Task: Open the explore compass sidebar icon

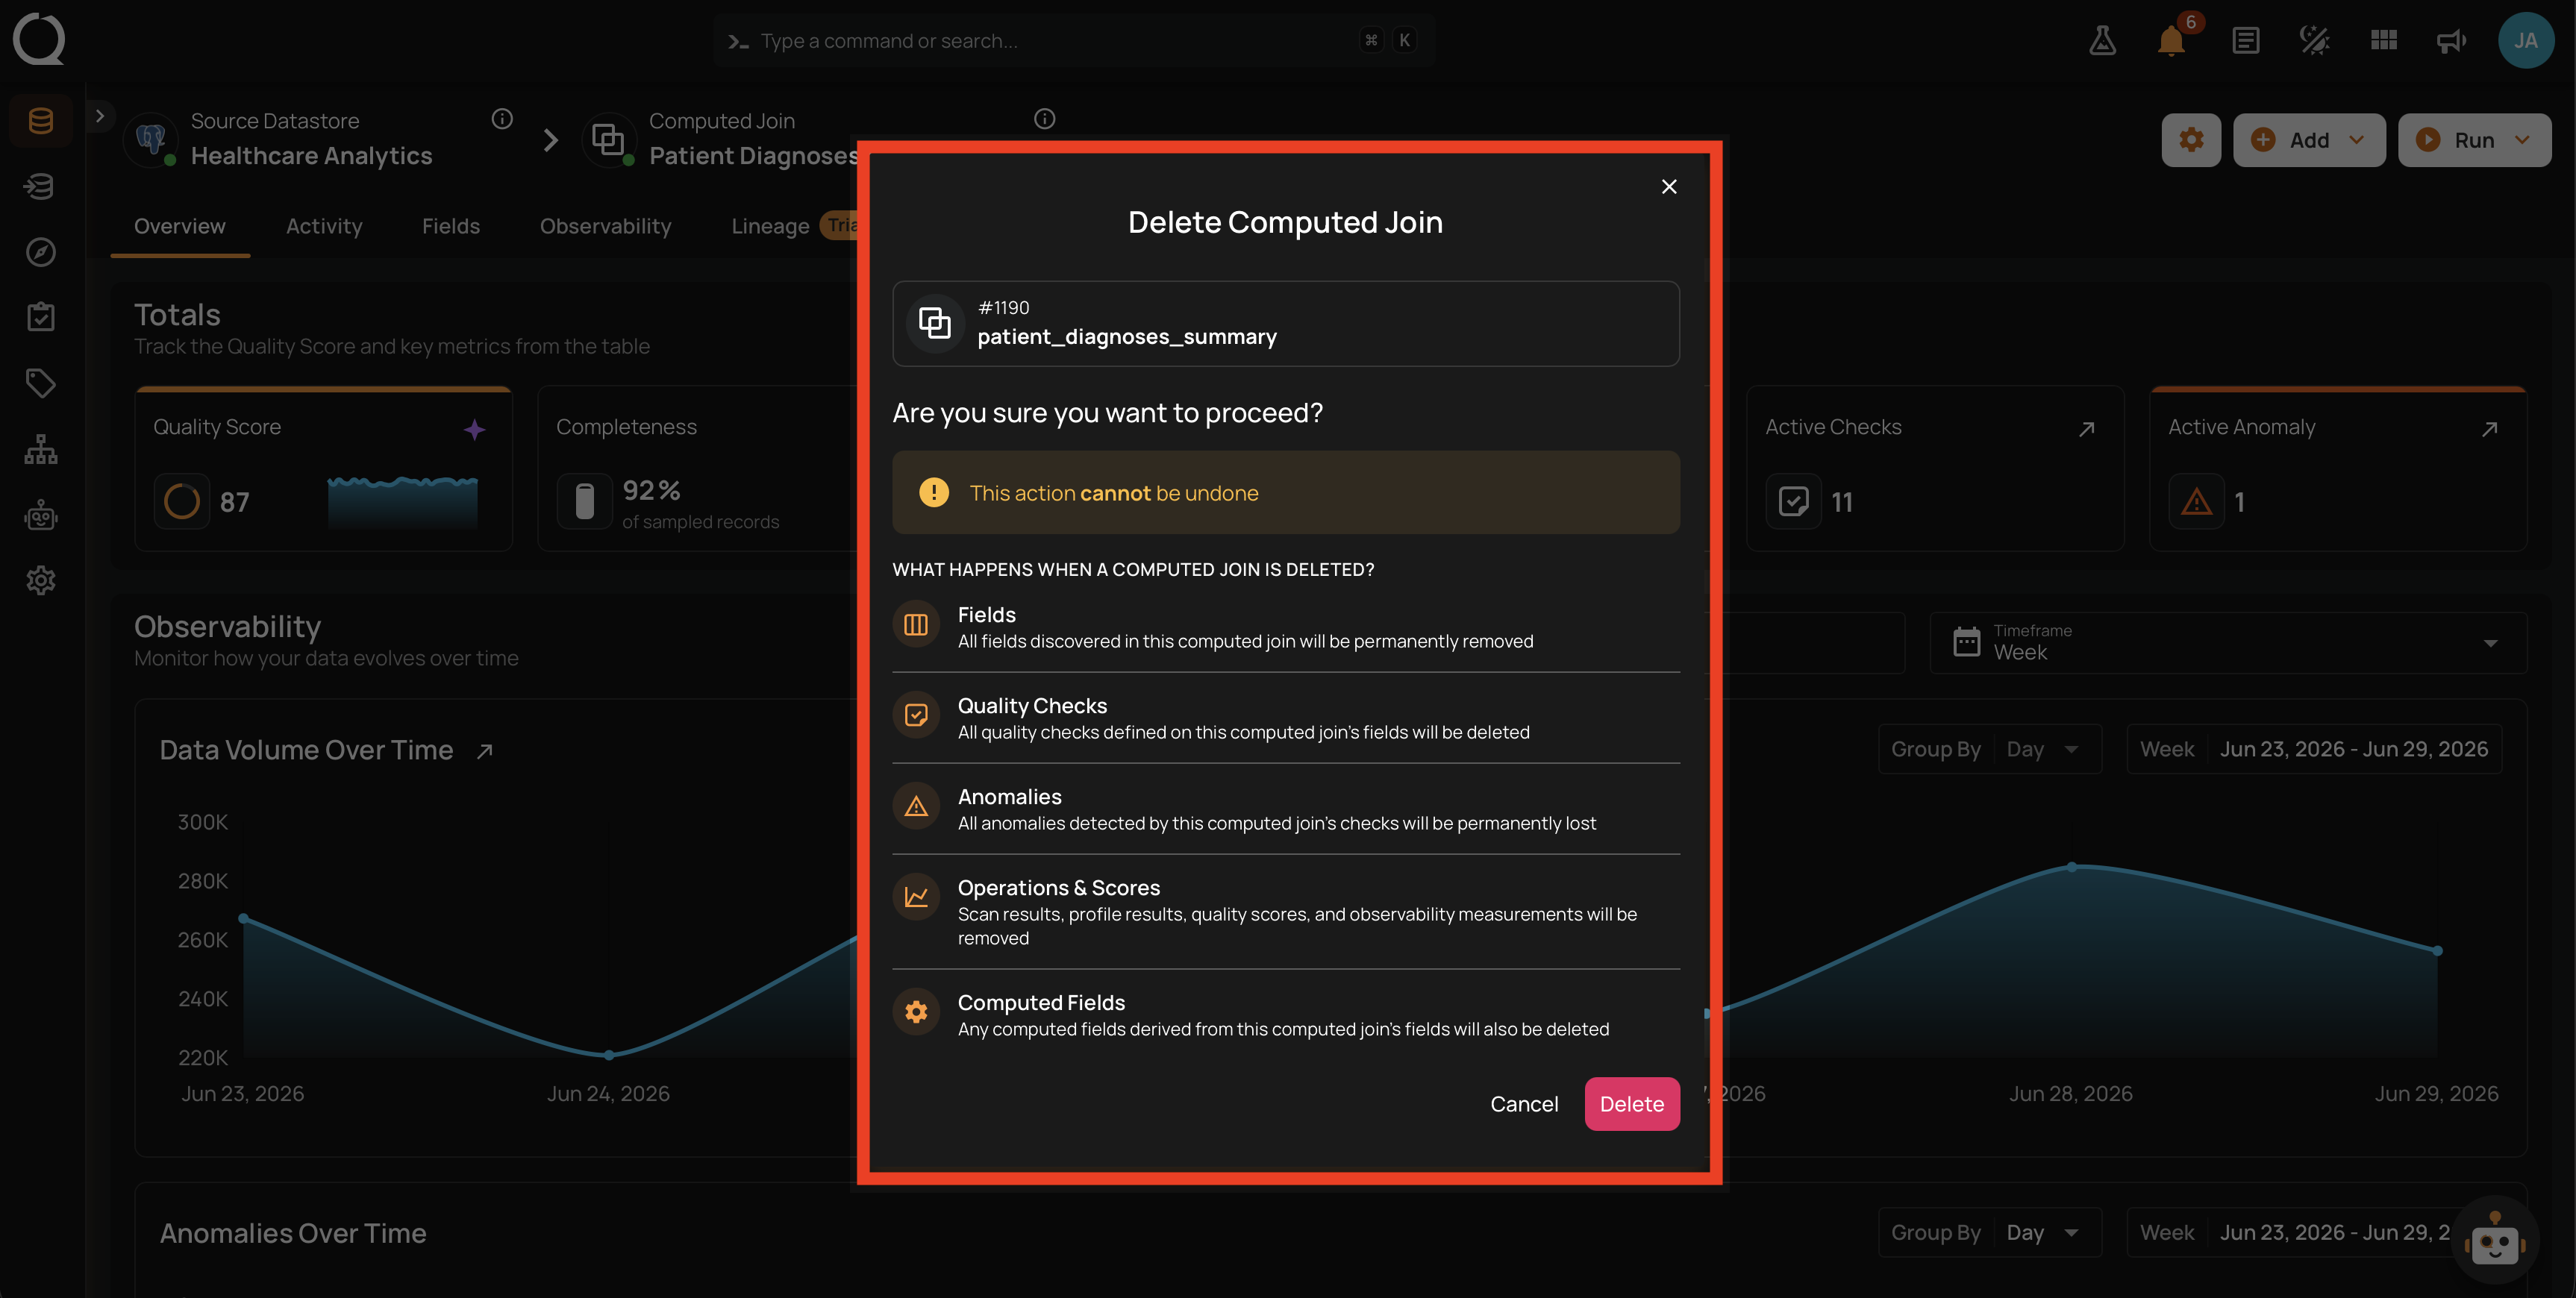Action: tap(41, 252)
